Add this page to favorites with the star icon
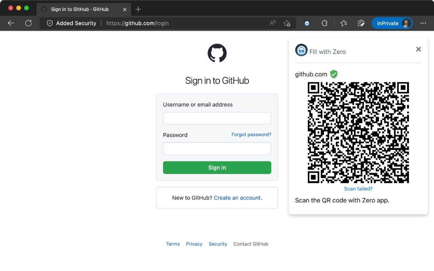The width and height of the screenshot is (434, 271). (x=287, y=23)
